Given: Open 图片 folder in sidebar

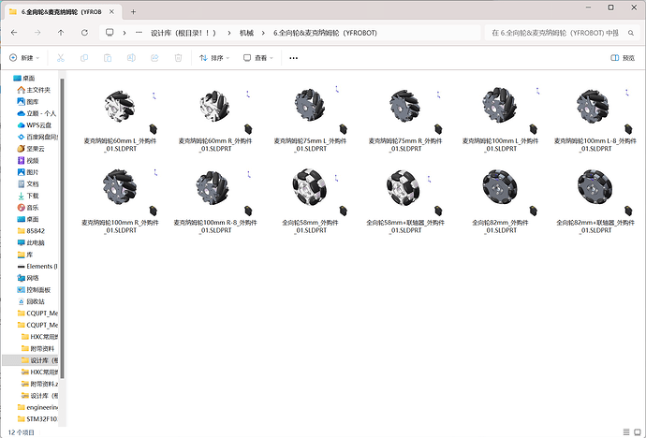Looking at the screenshot, I should [28, 172].
